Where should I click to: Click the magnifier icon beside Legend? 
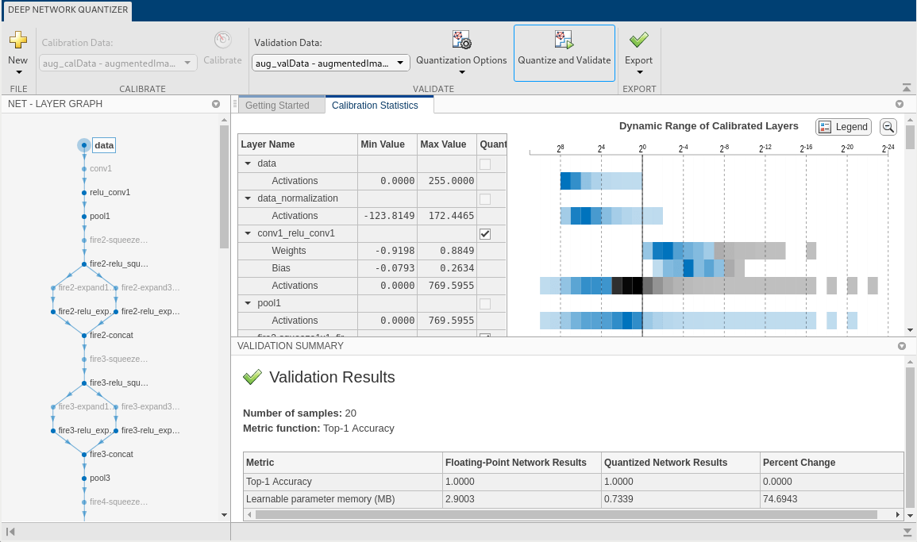tap(888, 126)
